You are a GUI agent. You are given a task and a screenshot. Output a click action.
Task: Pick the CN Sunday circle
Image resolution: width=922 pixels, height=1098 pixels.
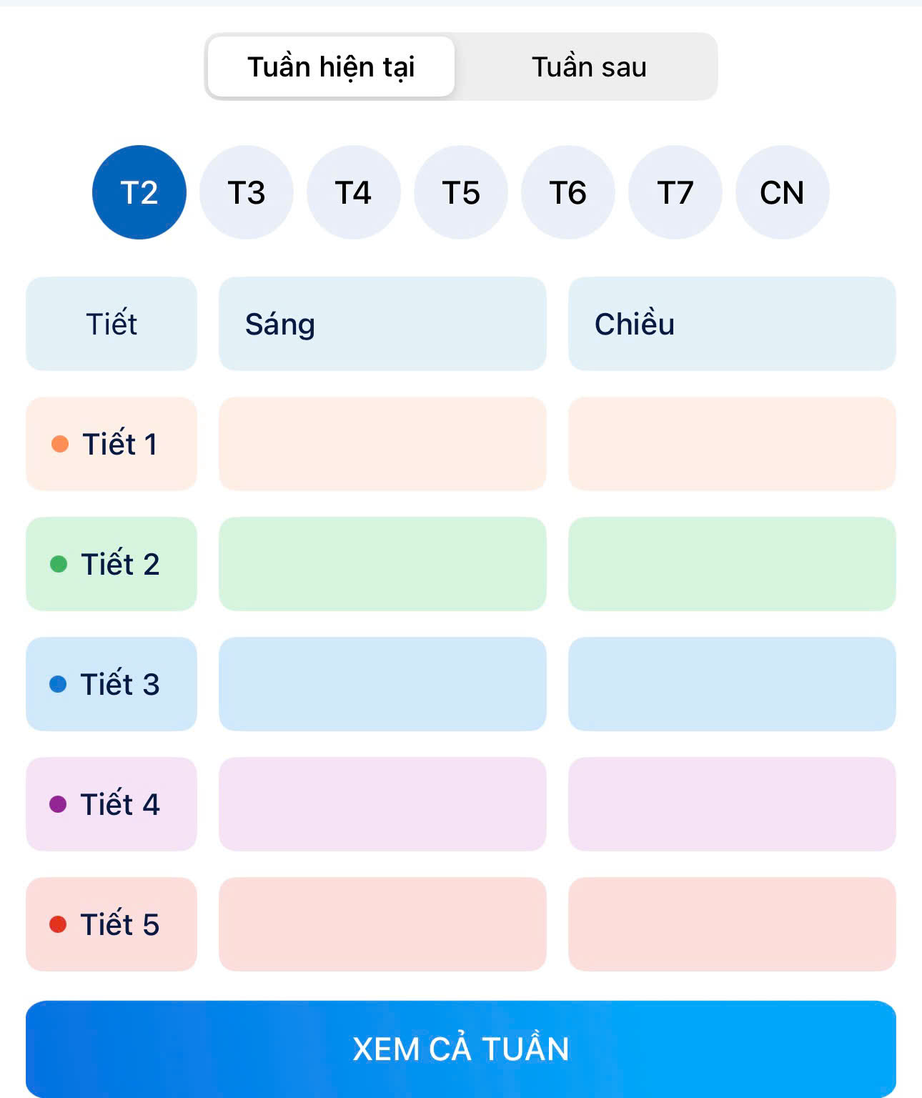tap(783, 192)
